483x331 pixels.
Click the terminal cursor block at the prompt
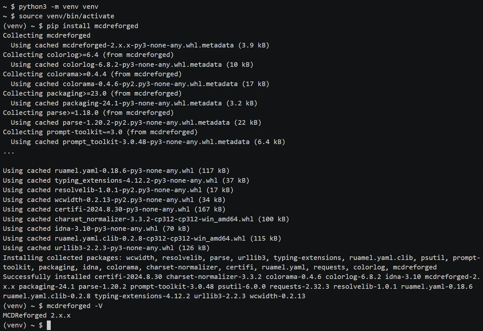tap(49, 325)
